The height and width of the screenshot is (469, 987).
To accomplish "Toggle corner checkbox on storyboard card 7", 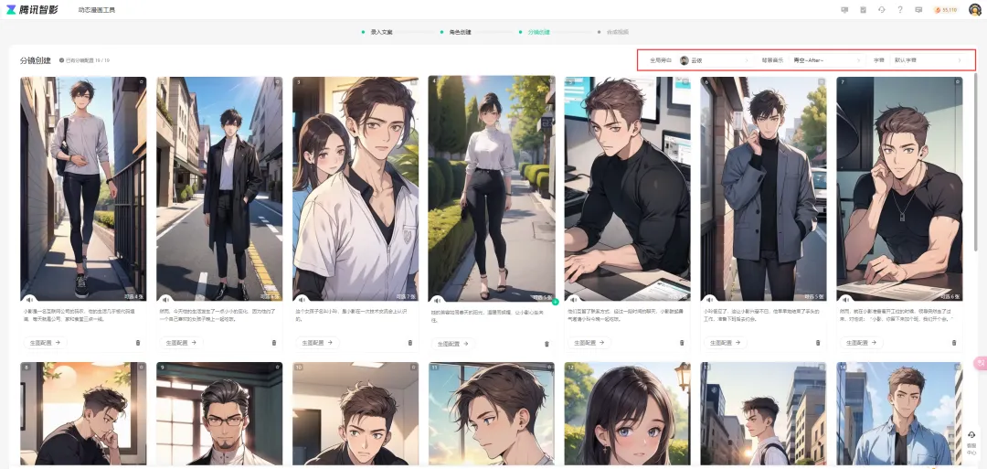I will point(957,81).
